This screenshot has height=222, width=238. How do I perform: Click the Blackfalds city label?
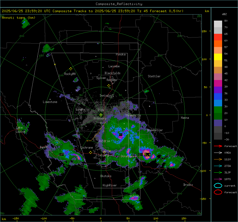(x=112, y=73)
